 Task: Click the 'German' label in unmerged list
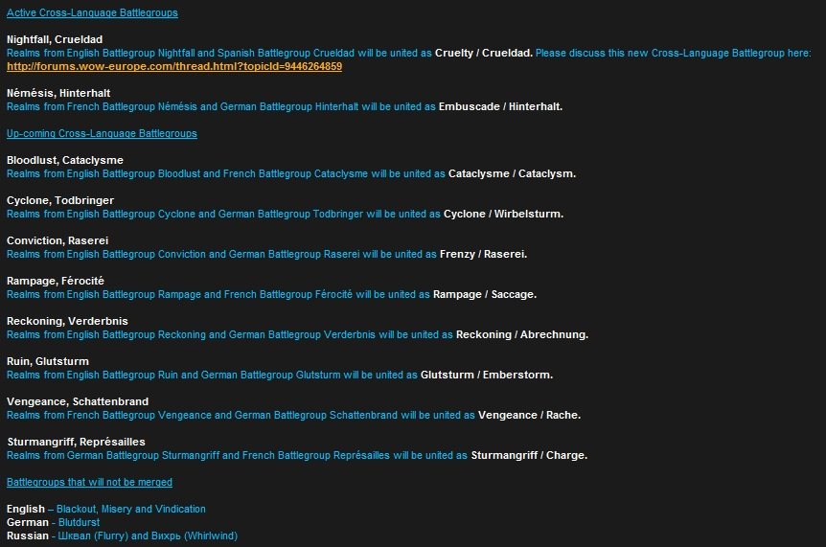(28, 522)
